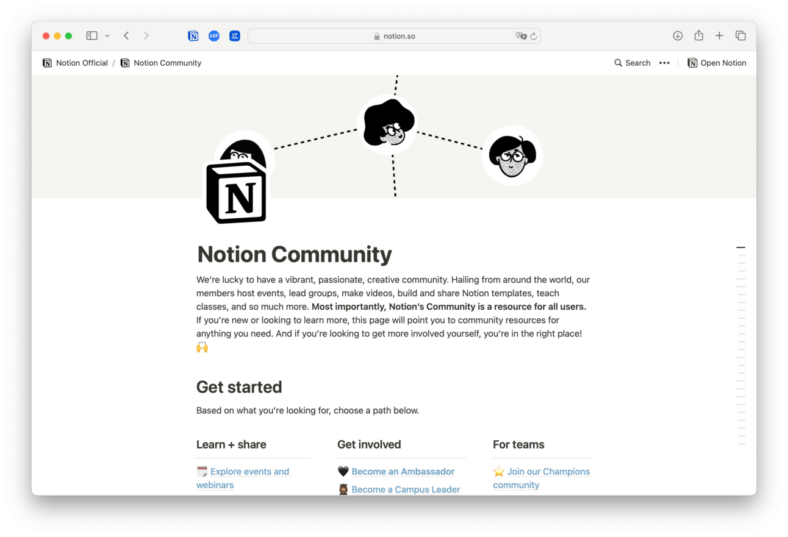Toggle the Safari sidebar button

tap(91, 36)
